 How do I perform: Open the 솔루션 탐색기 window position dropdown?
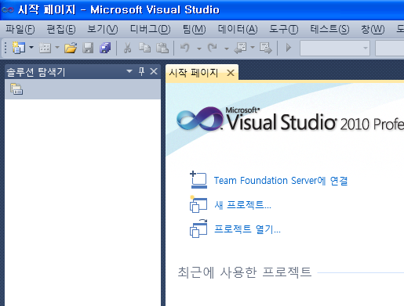[x=129, y=71]
